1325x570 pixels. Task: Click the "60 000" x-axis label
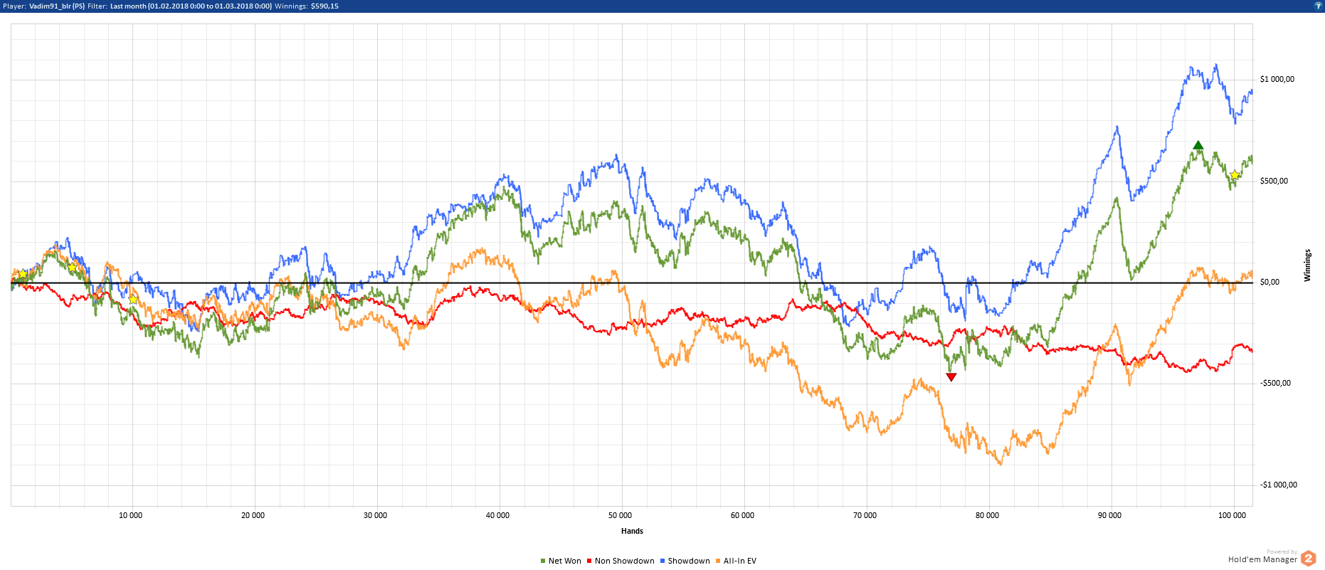(x=742, y=515)
